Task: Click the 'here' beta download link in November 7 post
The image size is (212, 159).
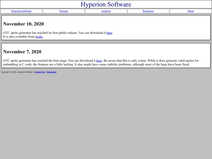Action: pos(99,60)
